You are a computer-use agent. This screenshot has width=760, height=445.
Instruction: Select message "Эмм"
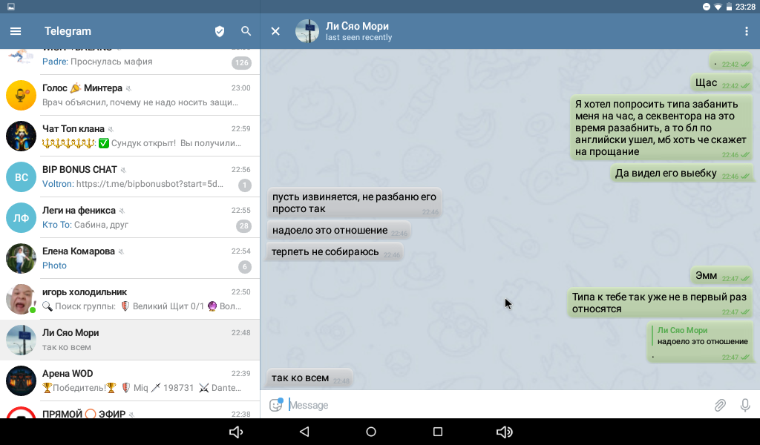(x=721, y=275)
